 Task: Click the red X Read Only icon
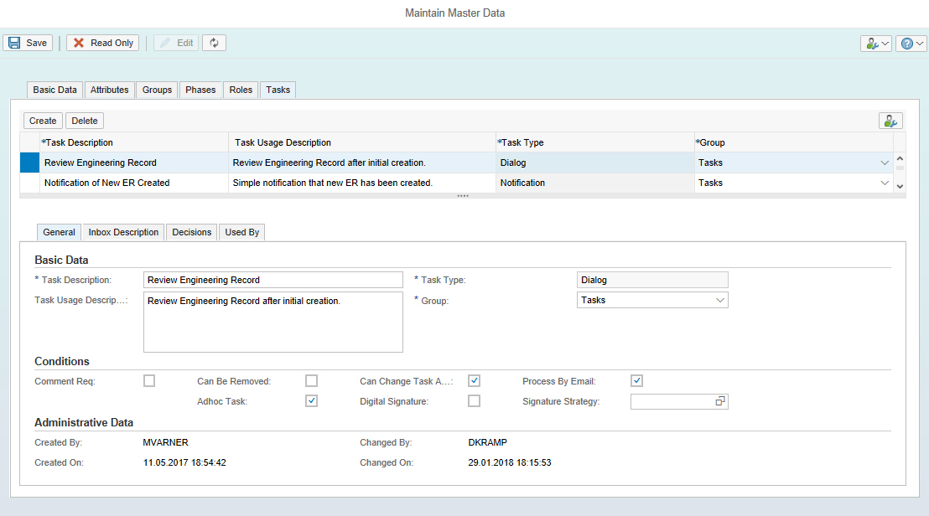79,43
